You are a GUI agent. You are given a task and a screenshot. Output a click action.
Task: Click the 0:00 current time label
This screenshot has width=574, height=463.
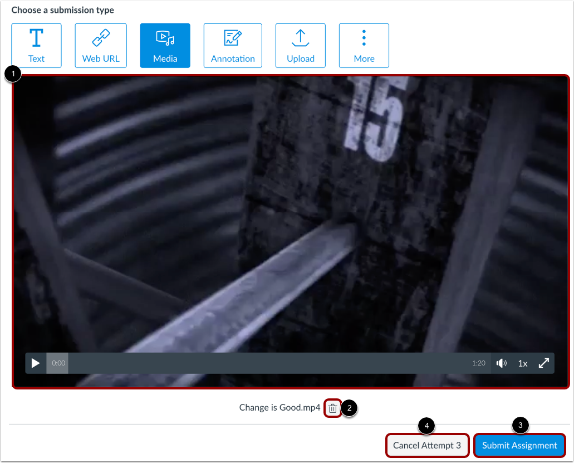coord(58,363)
